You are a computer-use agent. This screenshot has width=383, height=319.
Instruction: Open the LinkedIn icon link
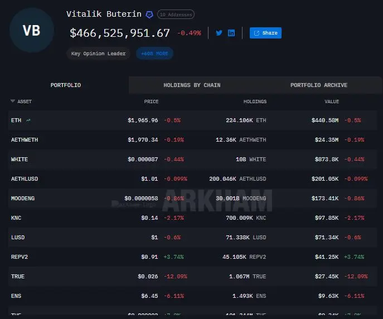(231, 33)
